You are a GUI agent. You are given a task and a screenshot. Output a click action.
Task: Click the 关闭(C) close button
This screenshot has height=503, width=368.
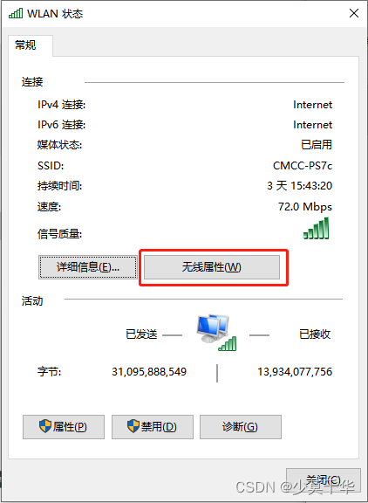(x=324, y=480)
